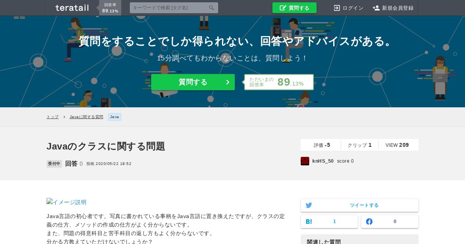The image size is (465, 244).
Task: Click the ツイートする button
Action: point(360,205)
